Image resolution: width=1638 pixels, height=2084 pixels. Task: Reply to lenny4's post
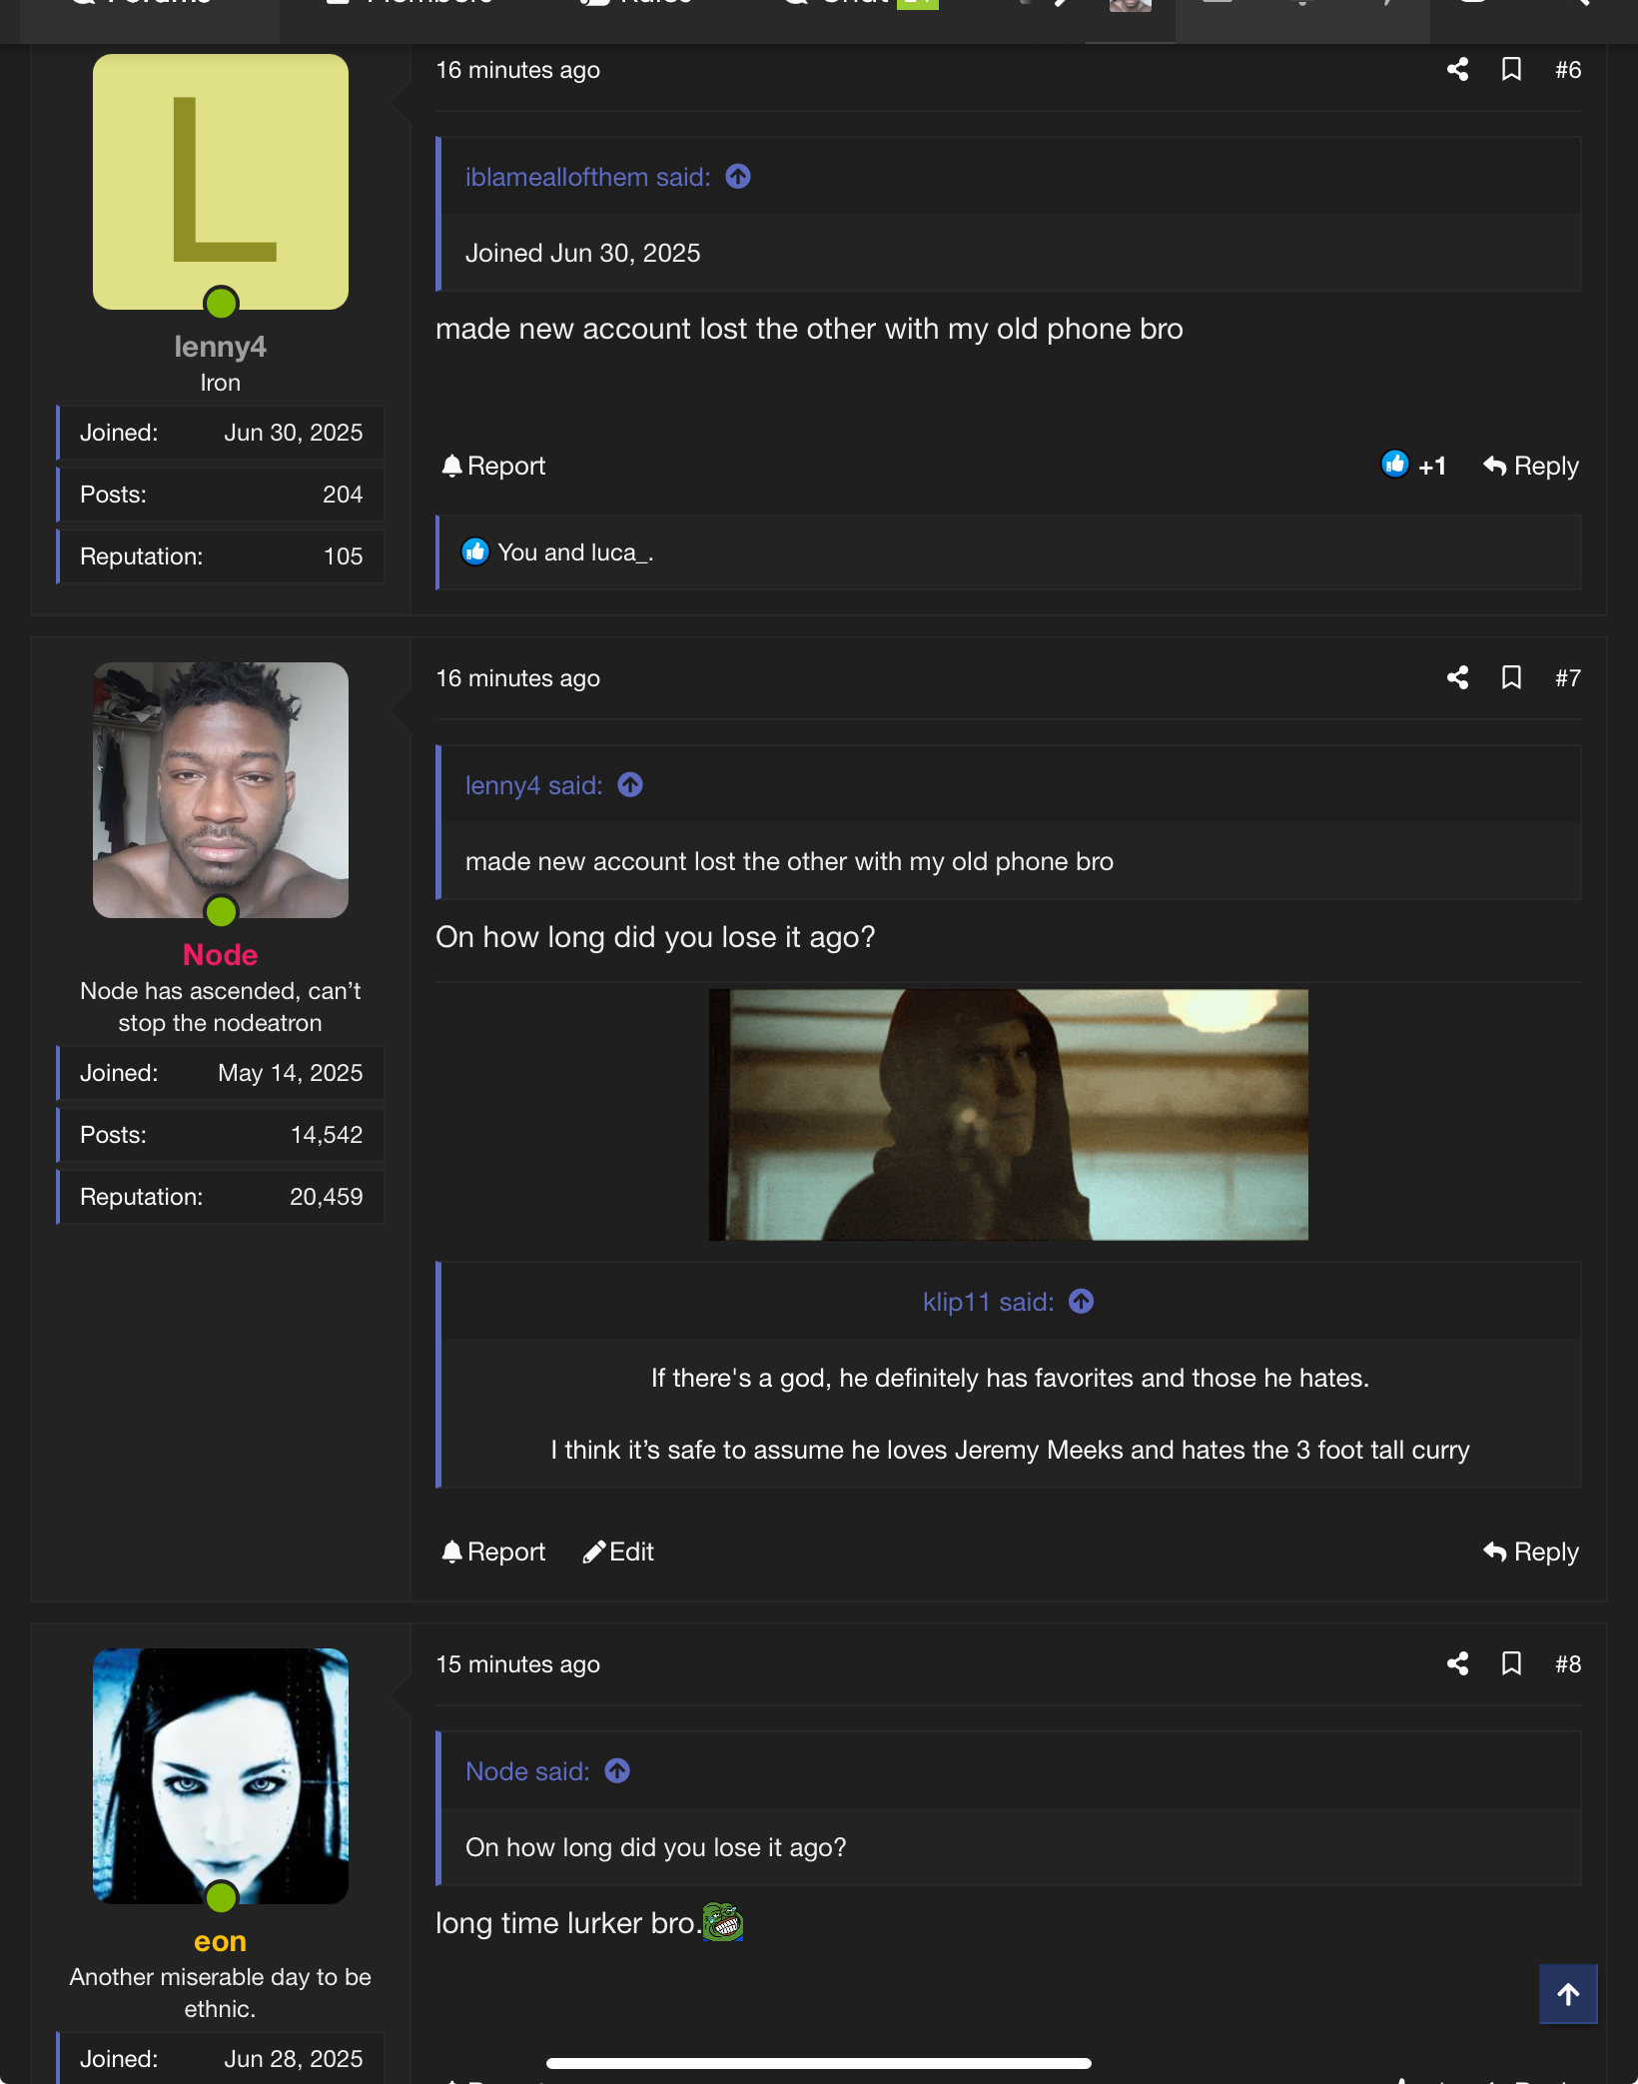point(1531,467)
